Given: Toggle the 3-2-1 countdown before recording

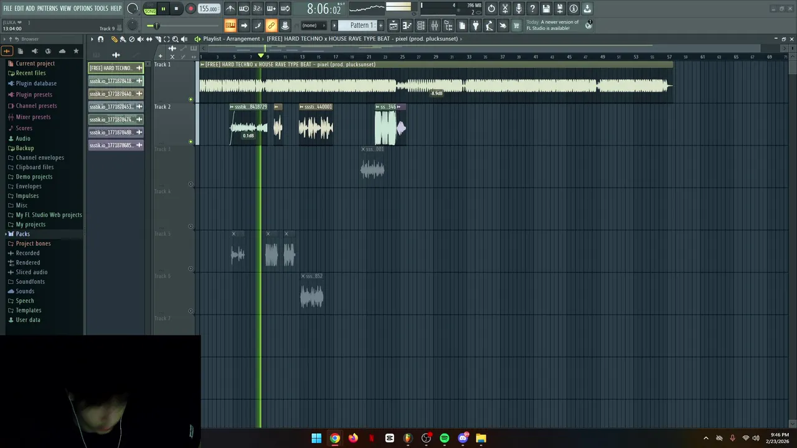Looking at the screenshot, I should pyautogui.click(x=257, y=9).
